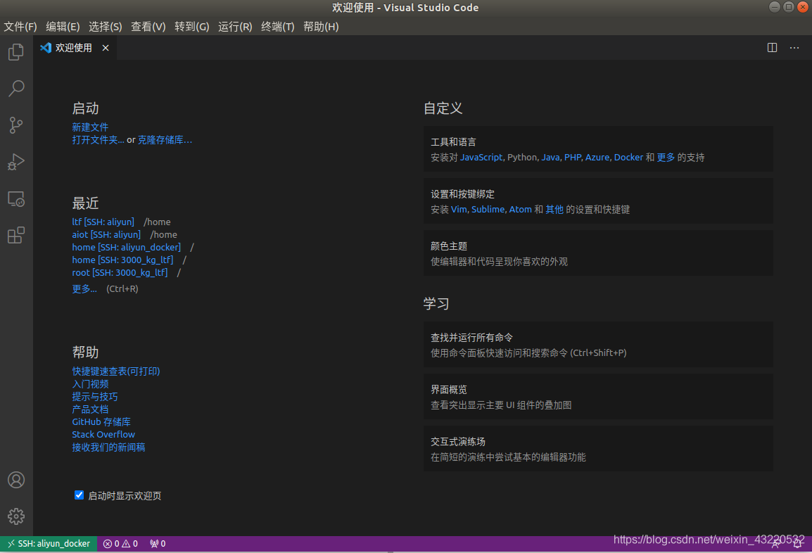Screen dimensions: 812x553
Task: Open the 提示与技巧 link
Action: pos(95,397)
